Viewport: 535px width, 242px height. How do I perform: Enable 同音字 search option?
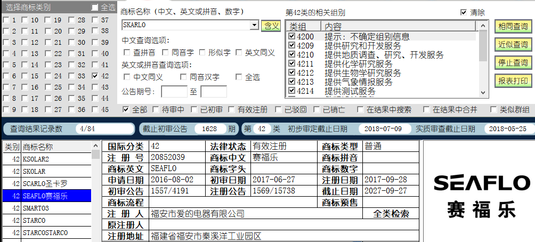[165, 53]
